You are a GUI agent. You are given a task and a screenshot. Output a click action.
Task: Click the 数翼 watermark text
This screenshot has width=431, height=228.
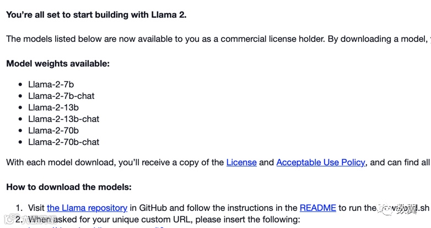click(x=405, y=209)
